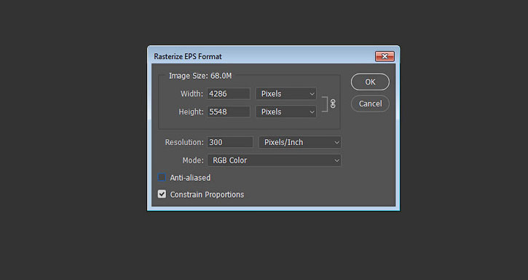Click the Resolution value field 300
The width and height of the screenshot is (528, 280).
tap(229, 142)
